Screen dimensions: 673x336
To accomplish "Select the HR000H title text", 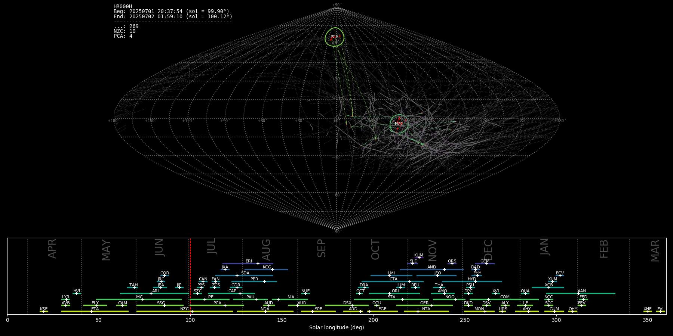I will click(123, 7).
